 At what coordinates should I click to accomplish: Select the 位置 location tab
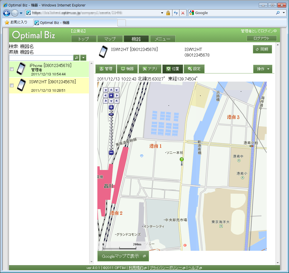tap(173, 69)
